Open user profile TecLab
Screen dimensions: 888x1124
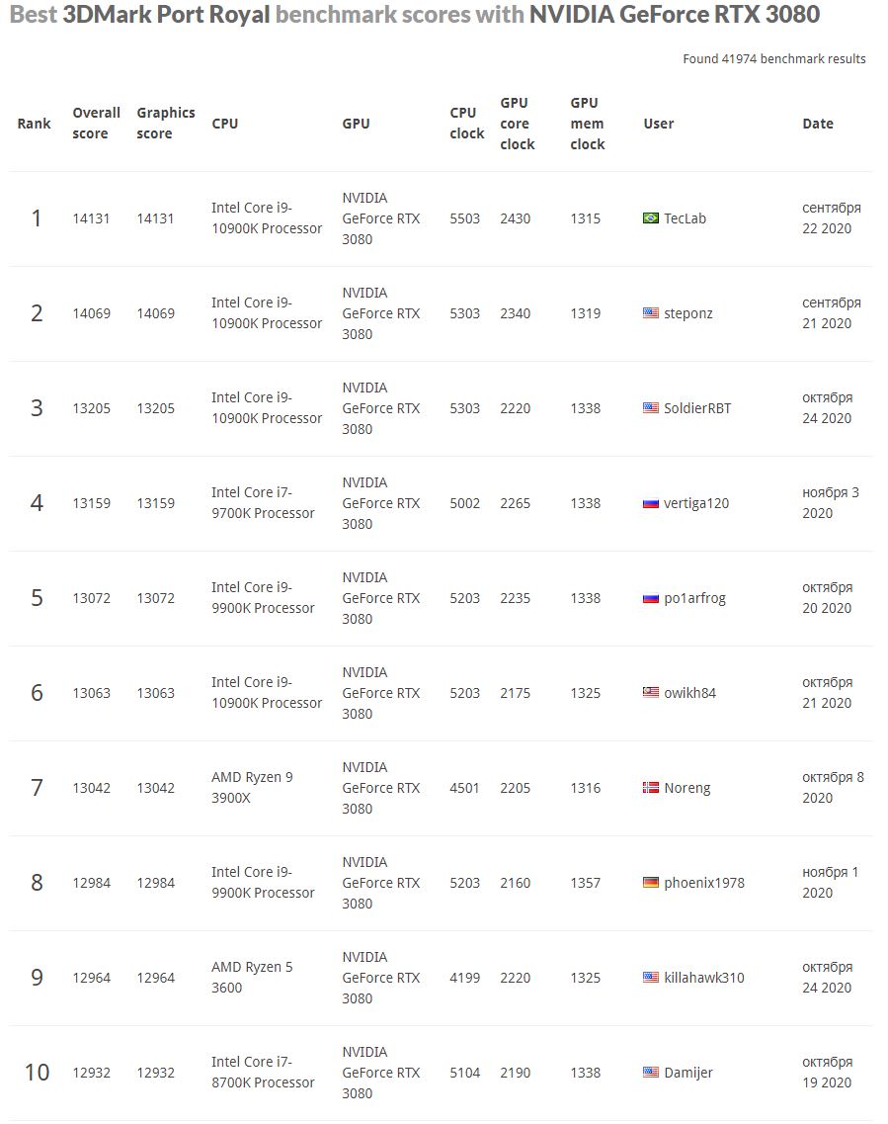(x=685, y=218)
